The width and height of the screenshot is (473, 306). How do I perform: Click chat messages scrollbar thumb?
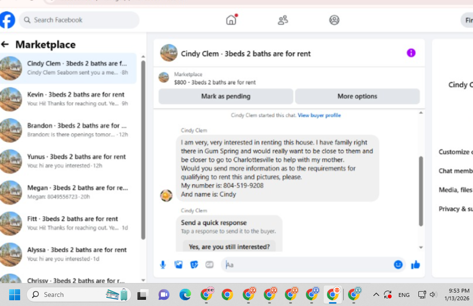coord(421,191)
